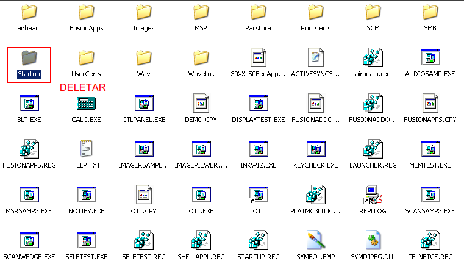Open the MSP folder

(201, 12)
